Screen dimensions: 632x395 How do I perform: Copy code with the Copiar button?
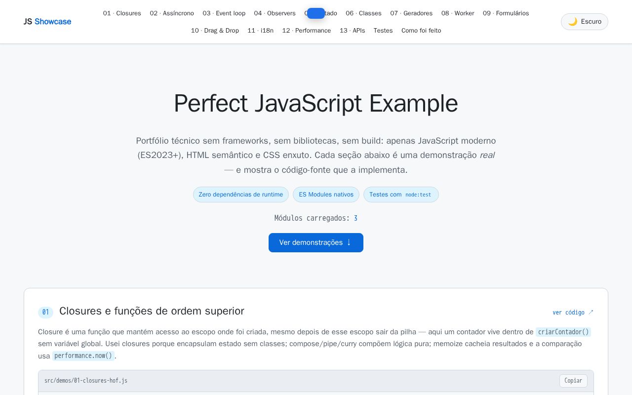point(573,381)
